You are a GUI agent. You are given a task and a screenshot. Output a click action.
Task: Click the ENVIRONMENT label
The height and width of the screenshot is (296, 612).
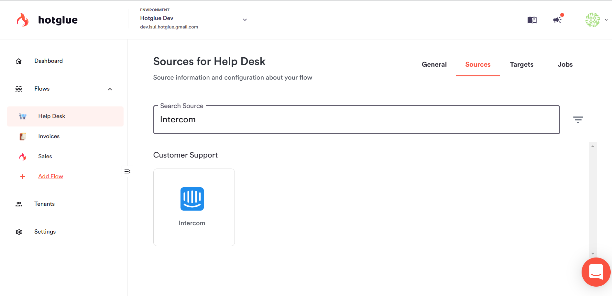(x=155, y=10)
